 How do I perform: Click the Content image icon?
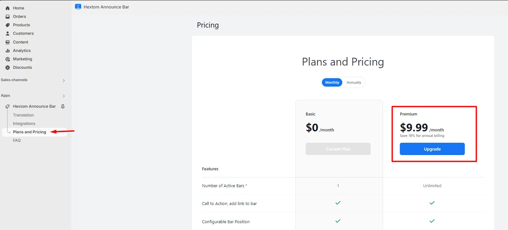pyautogui.click(x=8, y=42)
